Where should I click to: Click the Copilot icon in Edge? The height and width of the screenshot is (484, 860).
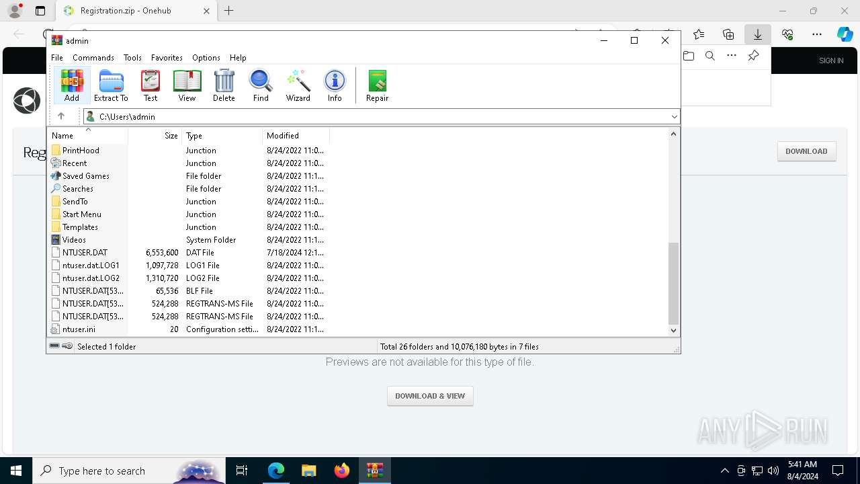click(845, 34)
